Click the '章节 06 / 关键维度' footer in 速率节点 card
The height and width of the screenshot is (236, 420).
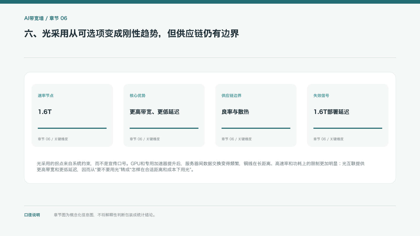53,139
